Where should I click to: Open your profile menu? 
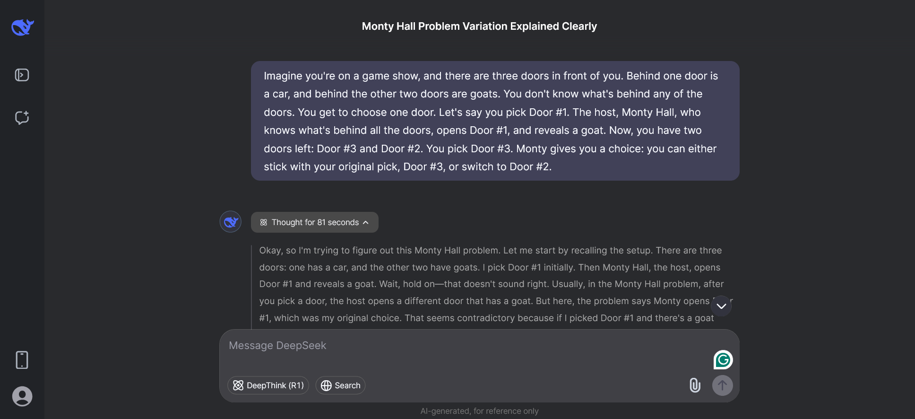point(22,396)
